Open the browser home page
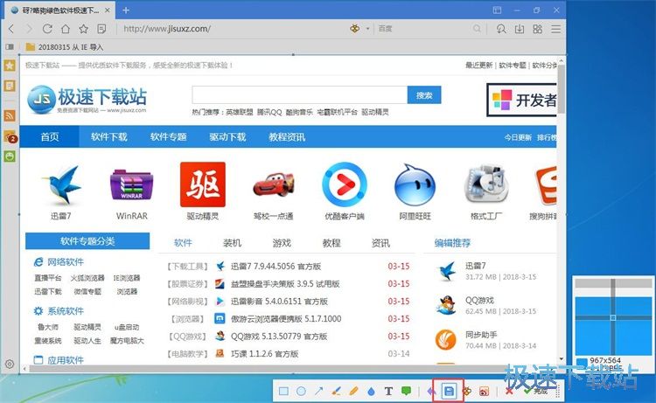The width and height of the screenshot is (656, 403). point(66,29)
